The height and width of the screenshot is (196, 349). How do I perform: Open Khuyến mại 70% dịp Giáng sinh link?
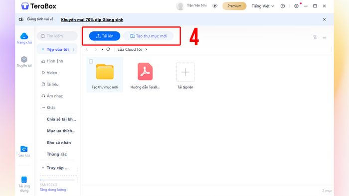92,20
